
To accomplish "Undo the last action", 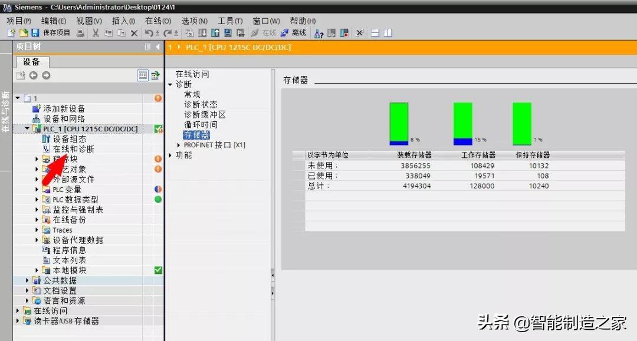I will [x=149, y=33].
